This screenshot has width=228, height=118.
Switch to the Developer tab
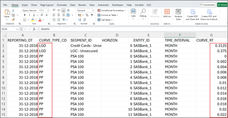click(x=117, y=5)
